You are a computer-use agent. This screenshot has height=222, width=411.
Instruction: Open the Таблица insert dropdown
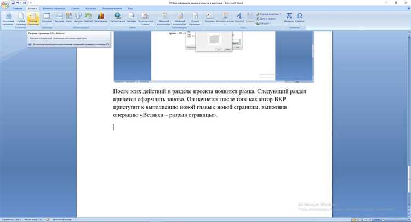click(47, 19)
